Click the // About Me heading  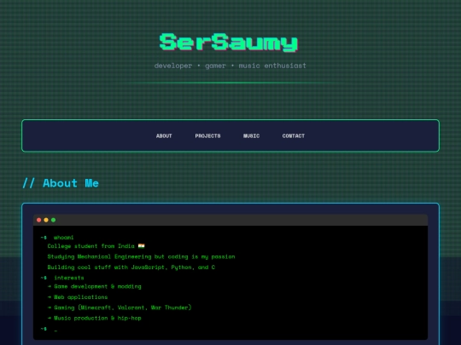(61, 183)
